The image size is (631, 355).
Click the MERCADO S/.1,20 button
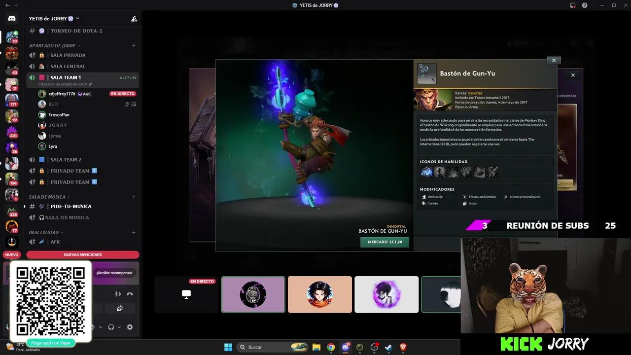tap(385, 242)
